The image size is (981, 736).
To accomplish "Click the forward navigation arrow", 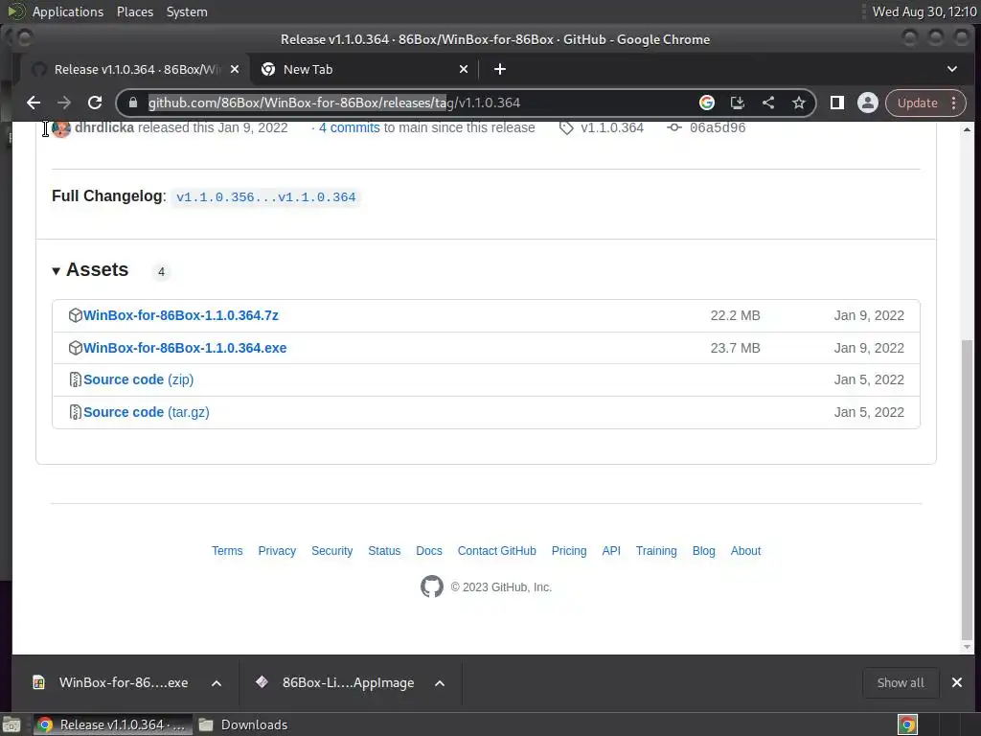I will click(x=64, y=103).
